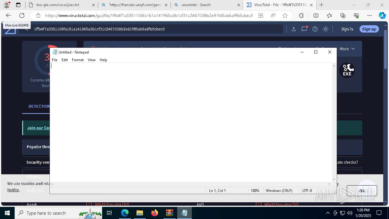Click the 100% zoom status text

click(255, 191)
